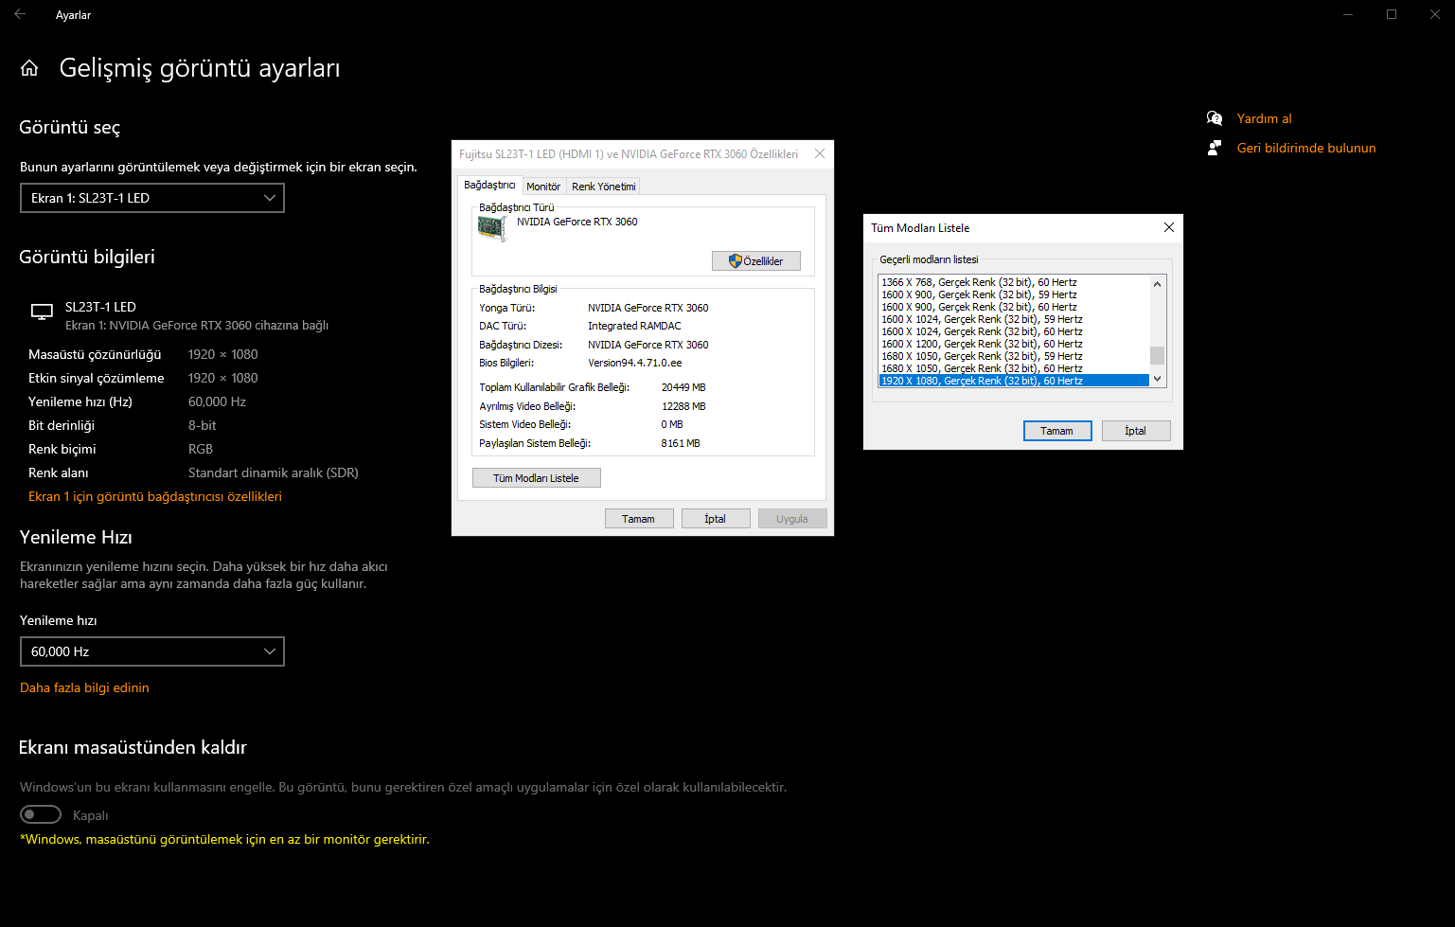Toggle Ekranı masaüstünden kaldır switch
The image size is (1455, 927).
[x=41, y=814]
